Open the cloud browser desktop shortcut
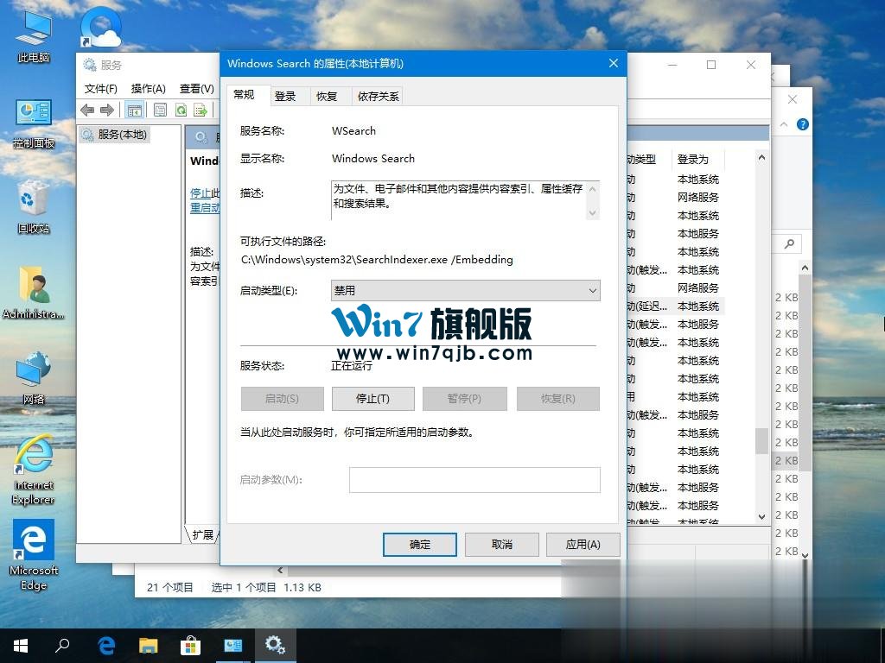The image size is (885, 663). click(x=100, y=27)
